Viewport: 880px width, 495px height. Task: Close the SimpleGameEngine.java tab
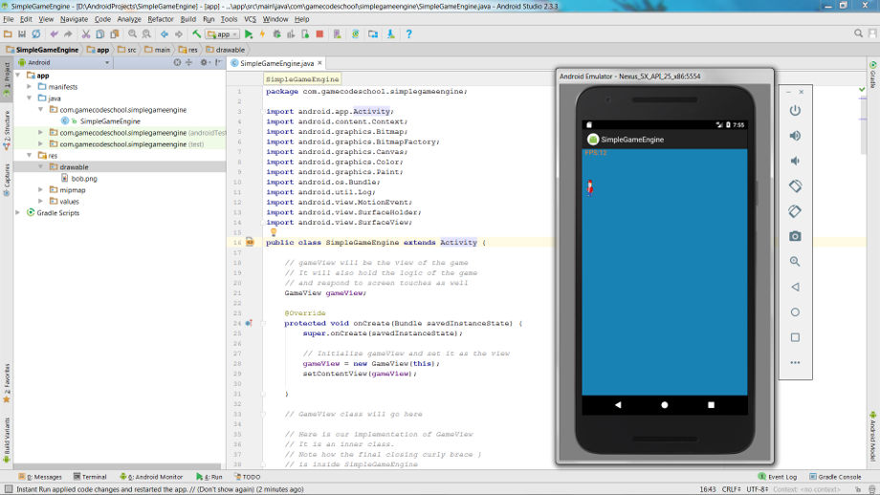point(319,63)
